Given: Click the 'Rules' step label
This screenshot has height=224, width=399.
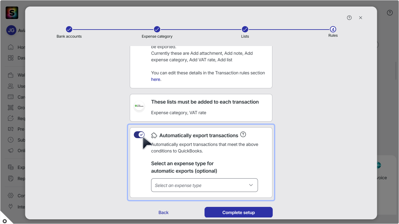Looking at the screenshot, I should [333, 35].
